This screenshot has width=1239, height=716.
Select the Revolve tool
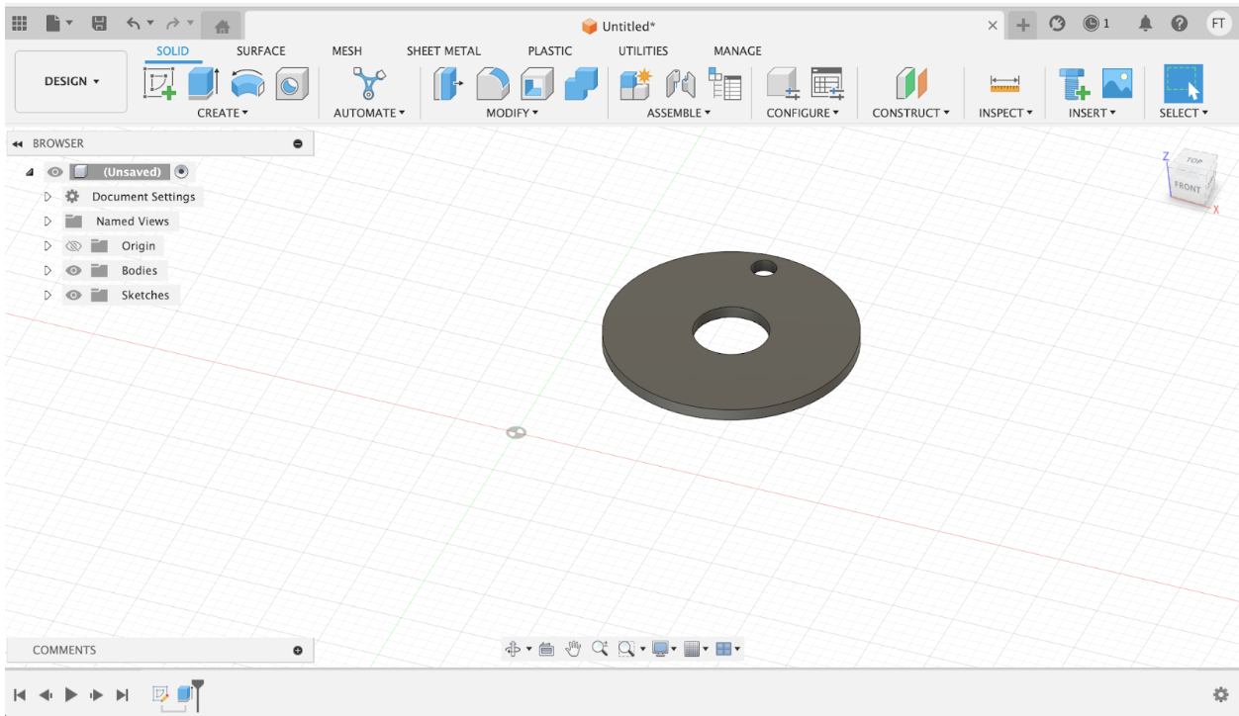pyautogui.click(x=248, y=84)
